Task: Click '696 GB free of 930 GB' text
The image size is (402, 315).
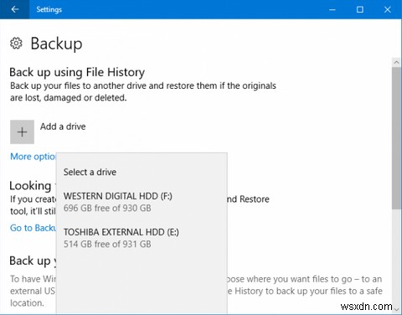Action: pos(107,208)
